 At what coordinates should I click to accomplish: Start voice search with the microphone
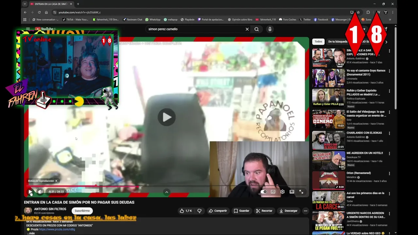(x=270, y=29)
